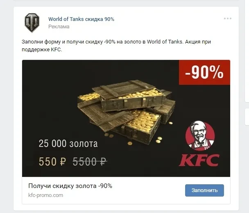Viewport: 249px width, 213px height.
Task: Click the ad description text about KFC support
Action: tap(116, 46)
